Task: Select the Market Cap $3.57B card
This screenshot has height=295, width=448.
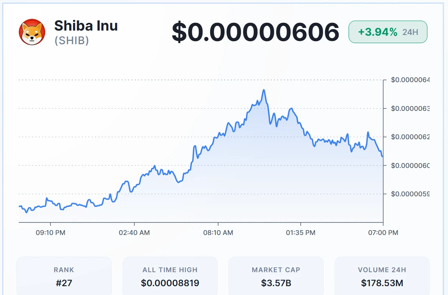Action: click(276, 275)
